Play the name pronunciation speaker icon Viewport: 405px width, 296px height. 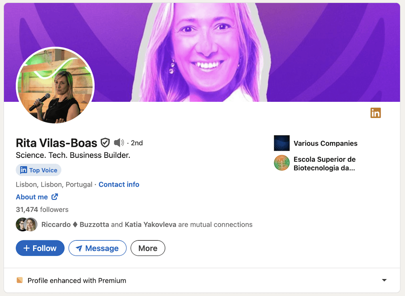click(119, 142)
